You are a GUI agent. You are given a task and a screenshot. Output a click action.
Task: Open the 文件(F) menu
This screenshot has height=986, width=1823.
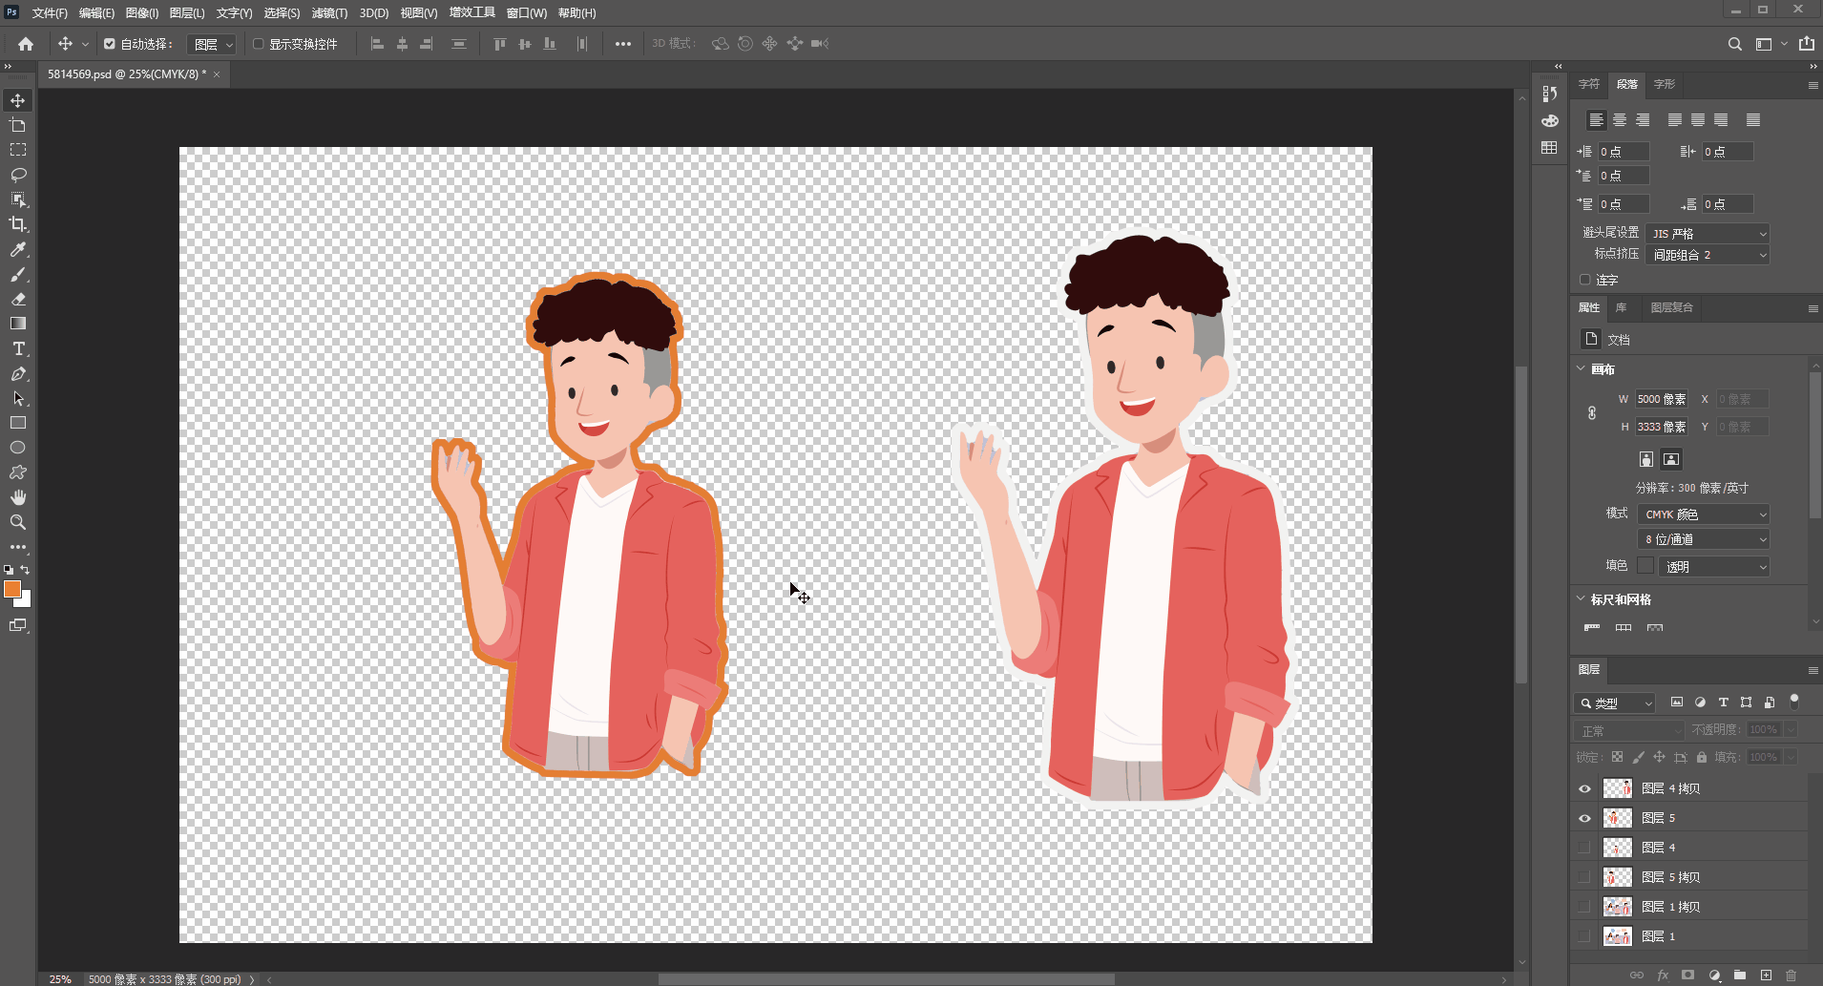tap(50, 13)
